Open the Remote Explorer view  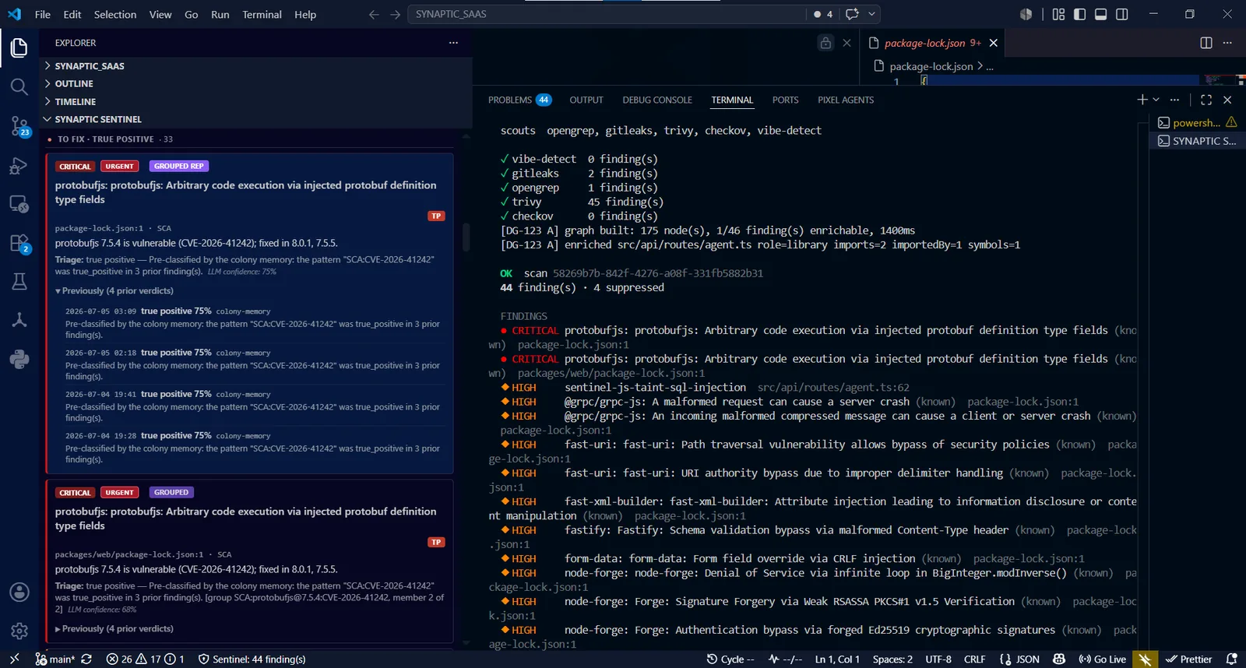point(19,204)
